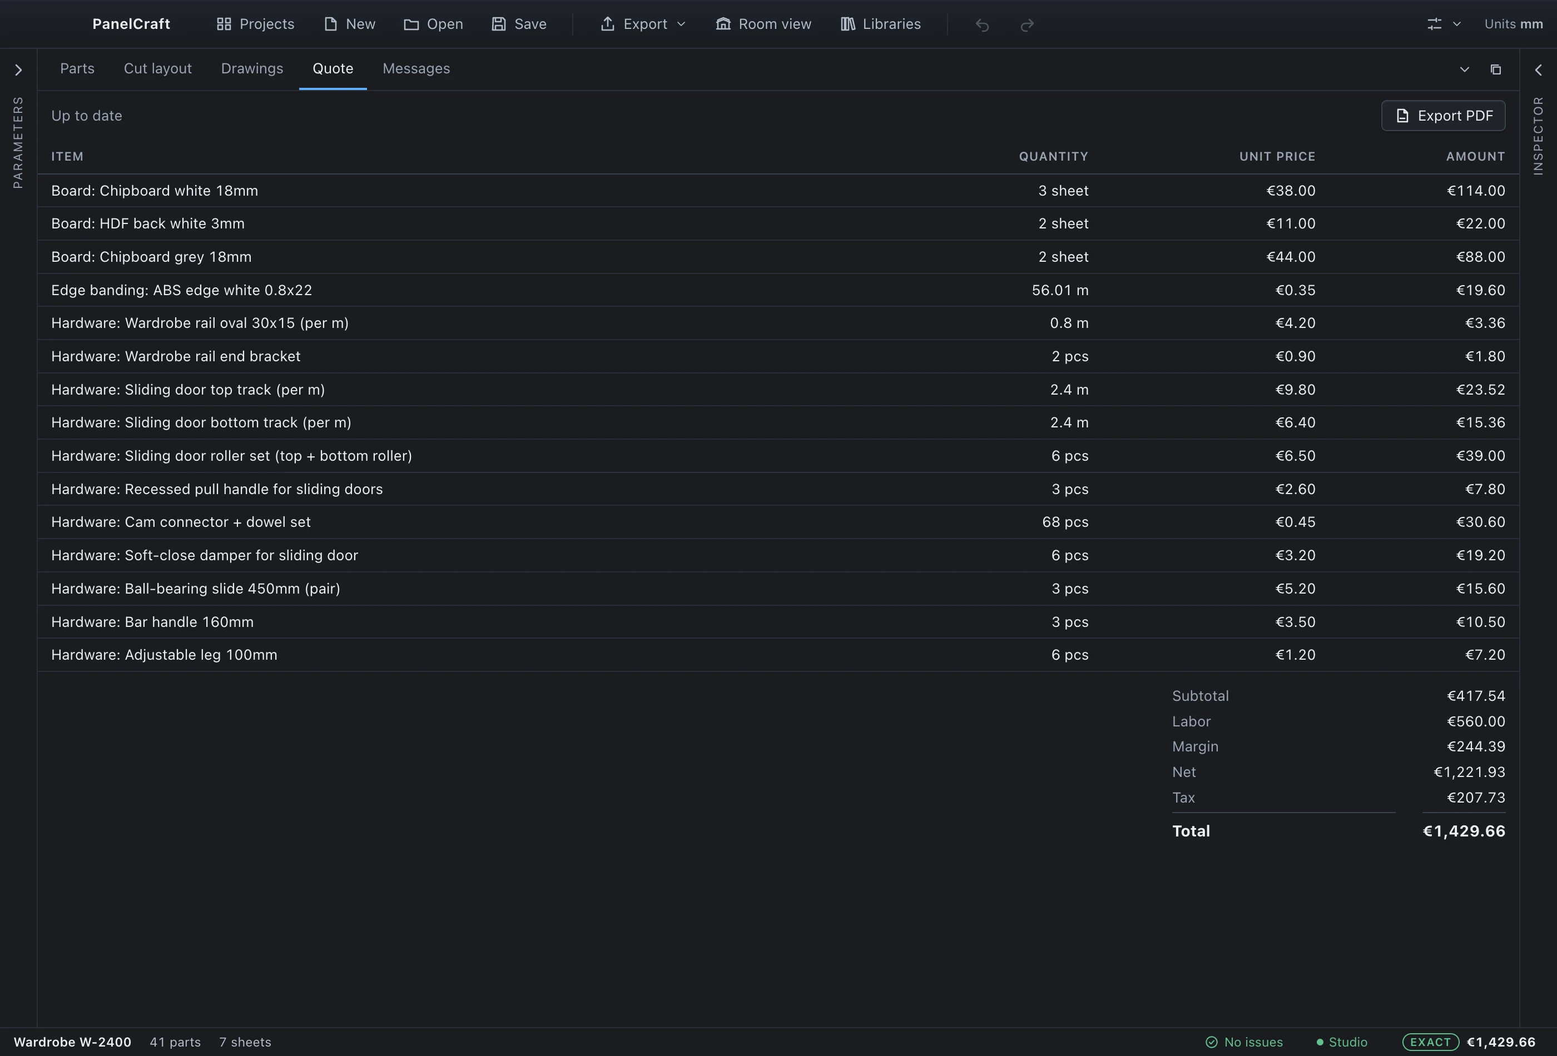Save the current project
The width and height of the screenshot is (1557, 1056).
pos(519,24)
